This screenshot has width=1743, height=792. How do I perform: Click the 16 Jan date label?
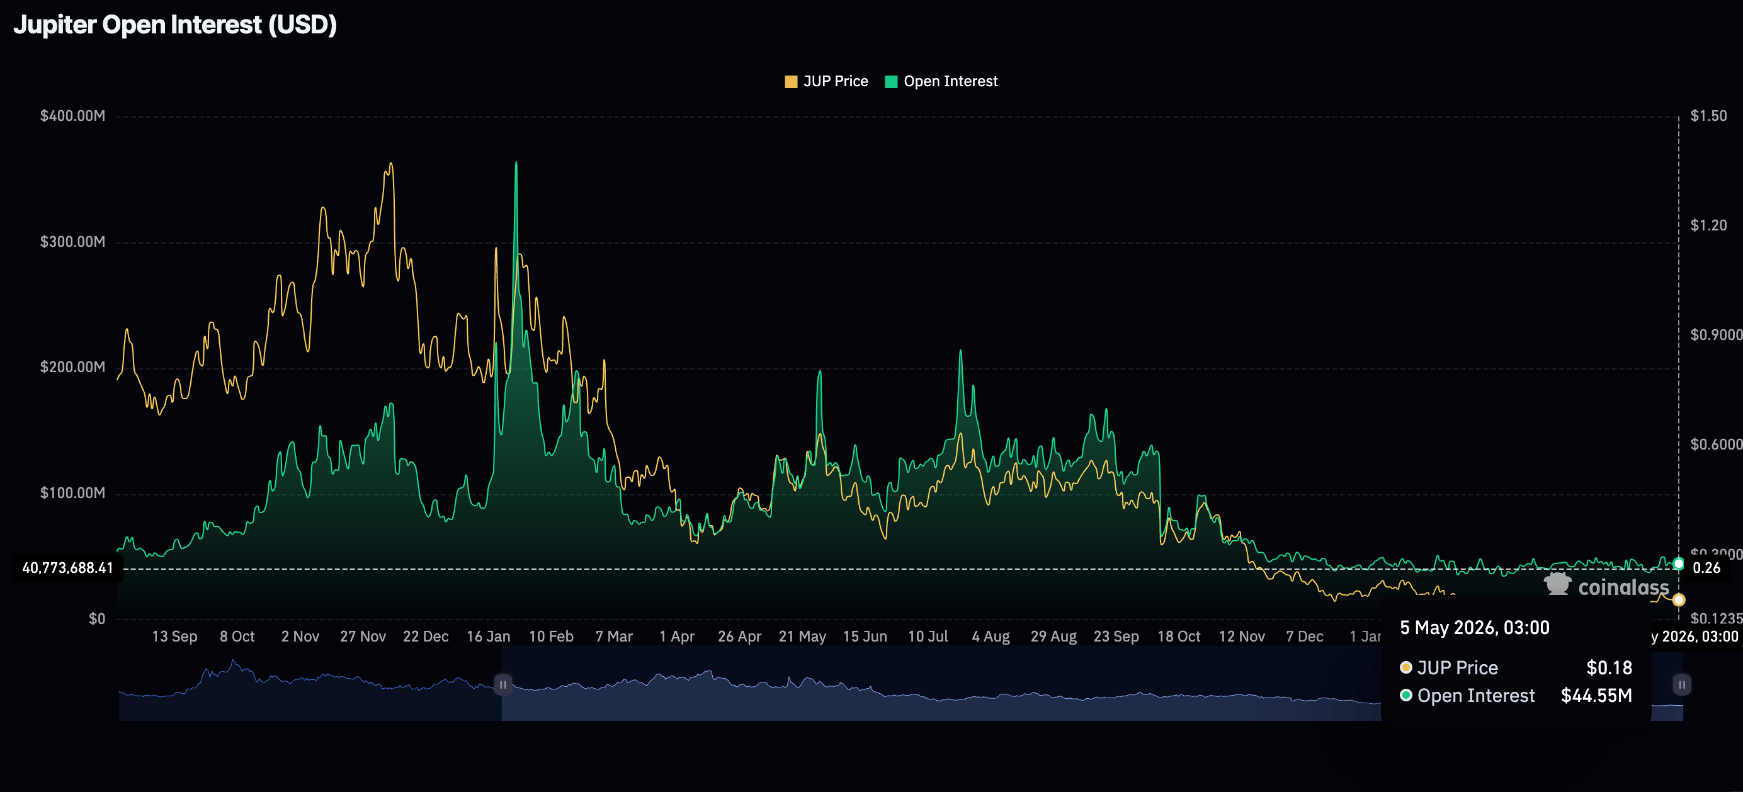click(x=489, y=636)
